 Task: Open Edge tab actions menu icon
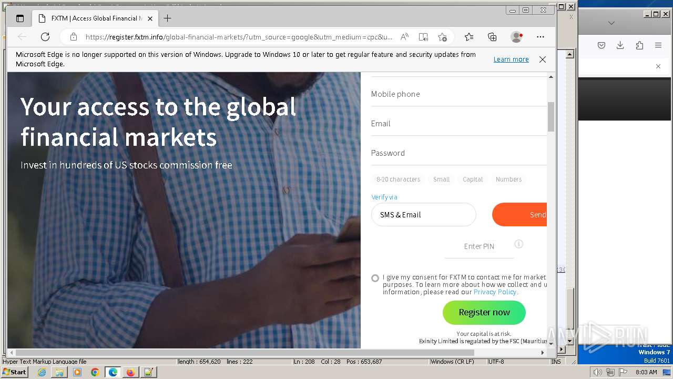(x=20, y=18)
